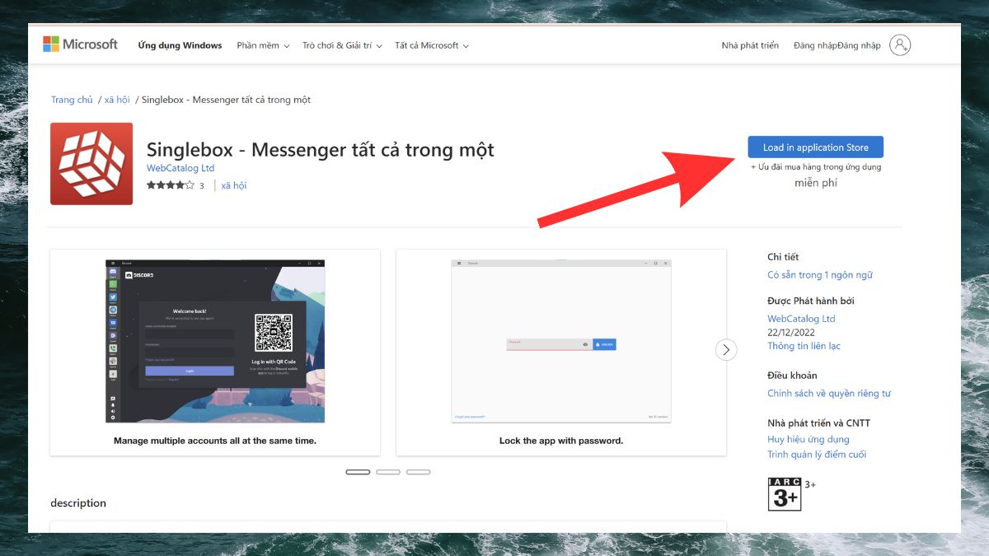Open Nhà phát triển header link
This screenshot has width=989, height=556.
point(750,45)
